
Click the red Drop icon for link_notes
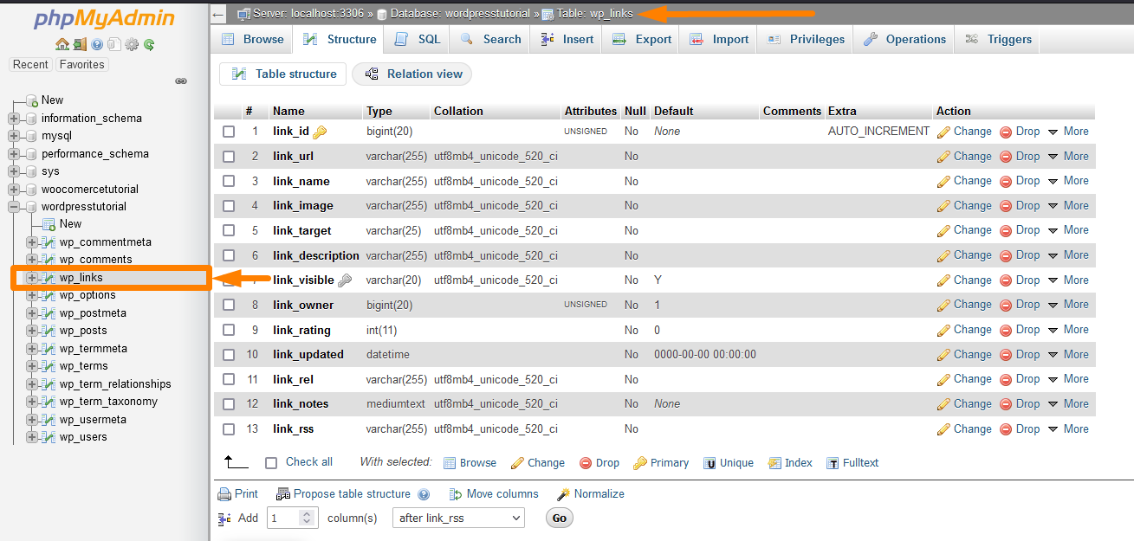[1006, 404]
